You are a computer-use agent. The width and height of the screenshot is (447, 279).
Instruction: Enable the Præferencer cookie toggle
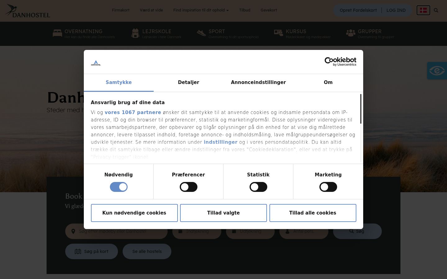pos(188,187)
